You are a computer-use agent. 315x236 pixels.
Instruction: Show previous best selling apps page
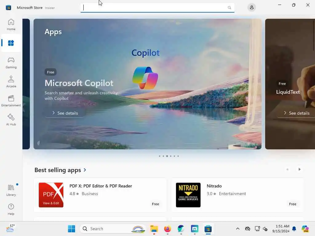click(287, 169)
